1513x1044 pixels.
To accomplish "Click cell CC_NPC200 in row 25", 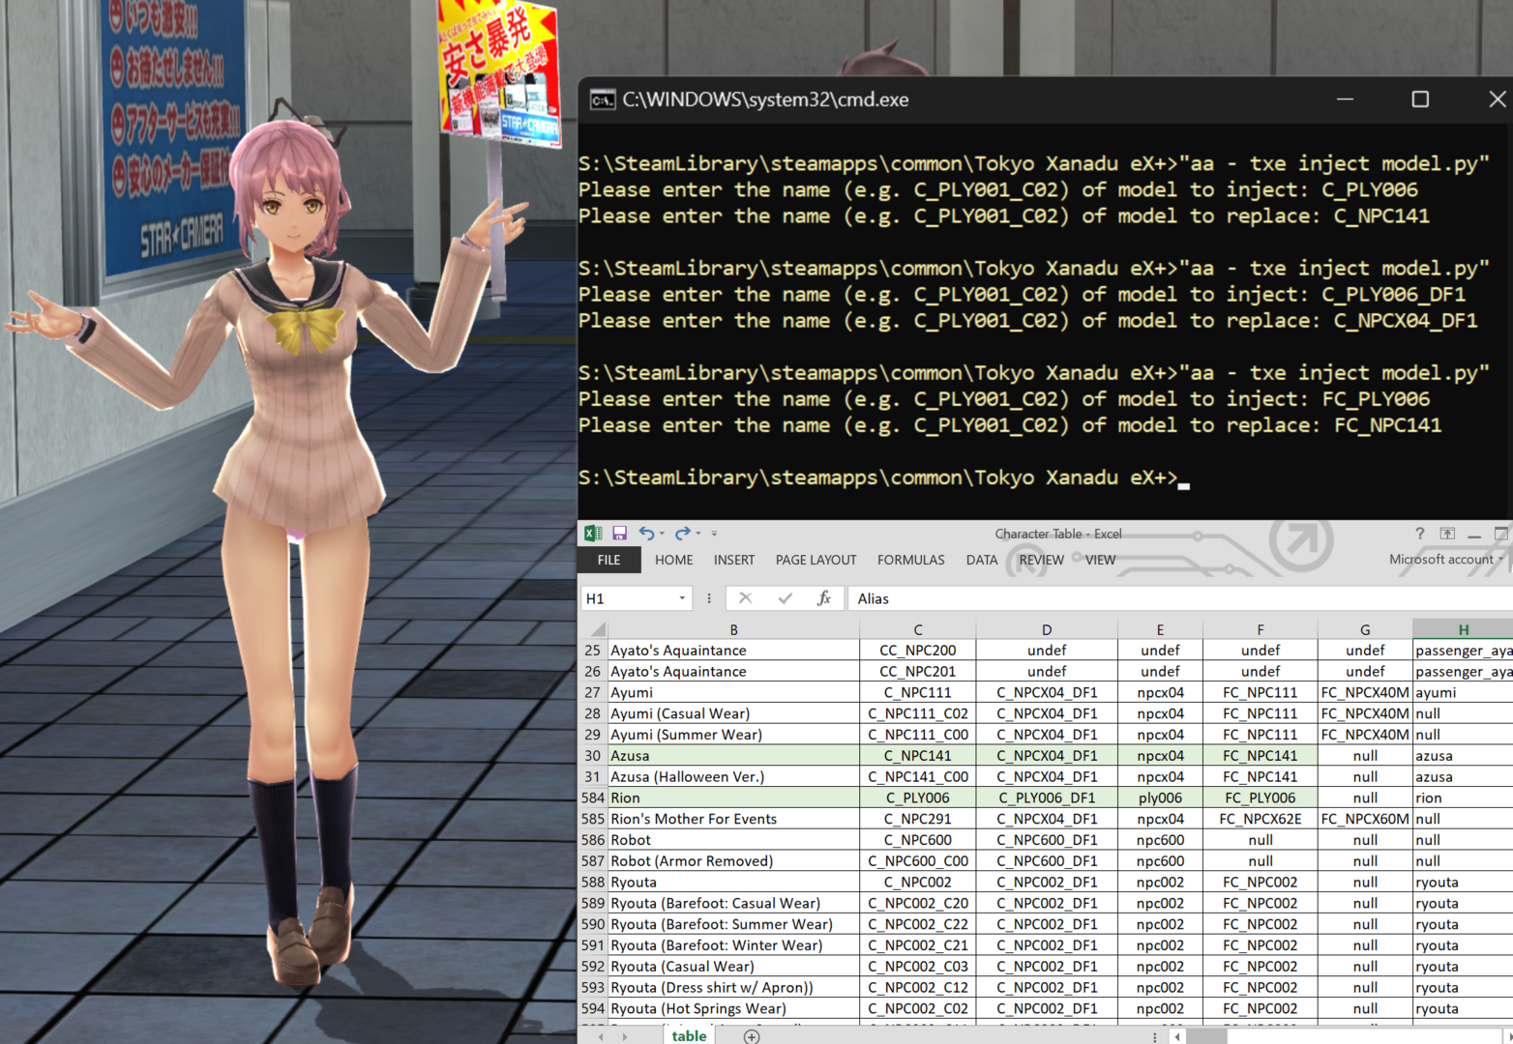I will click(x=918, y=651).
